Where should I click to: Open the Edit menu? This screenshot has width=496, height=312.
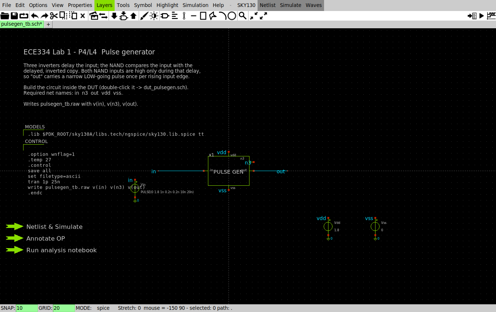20,5
